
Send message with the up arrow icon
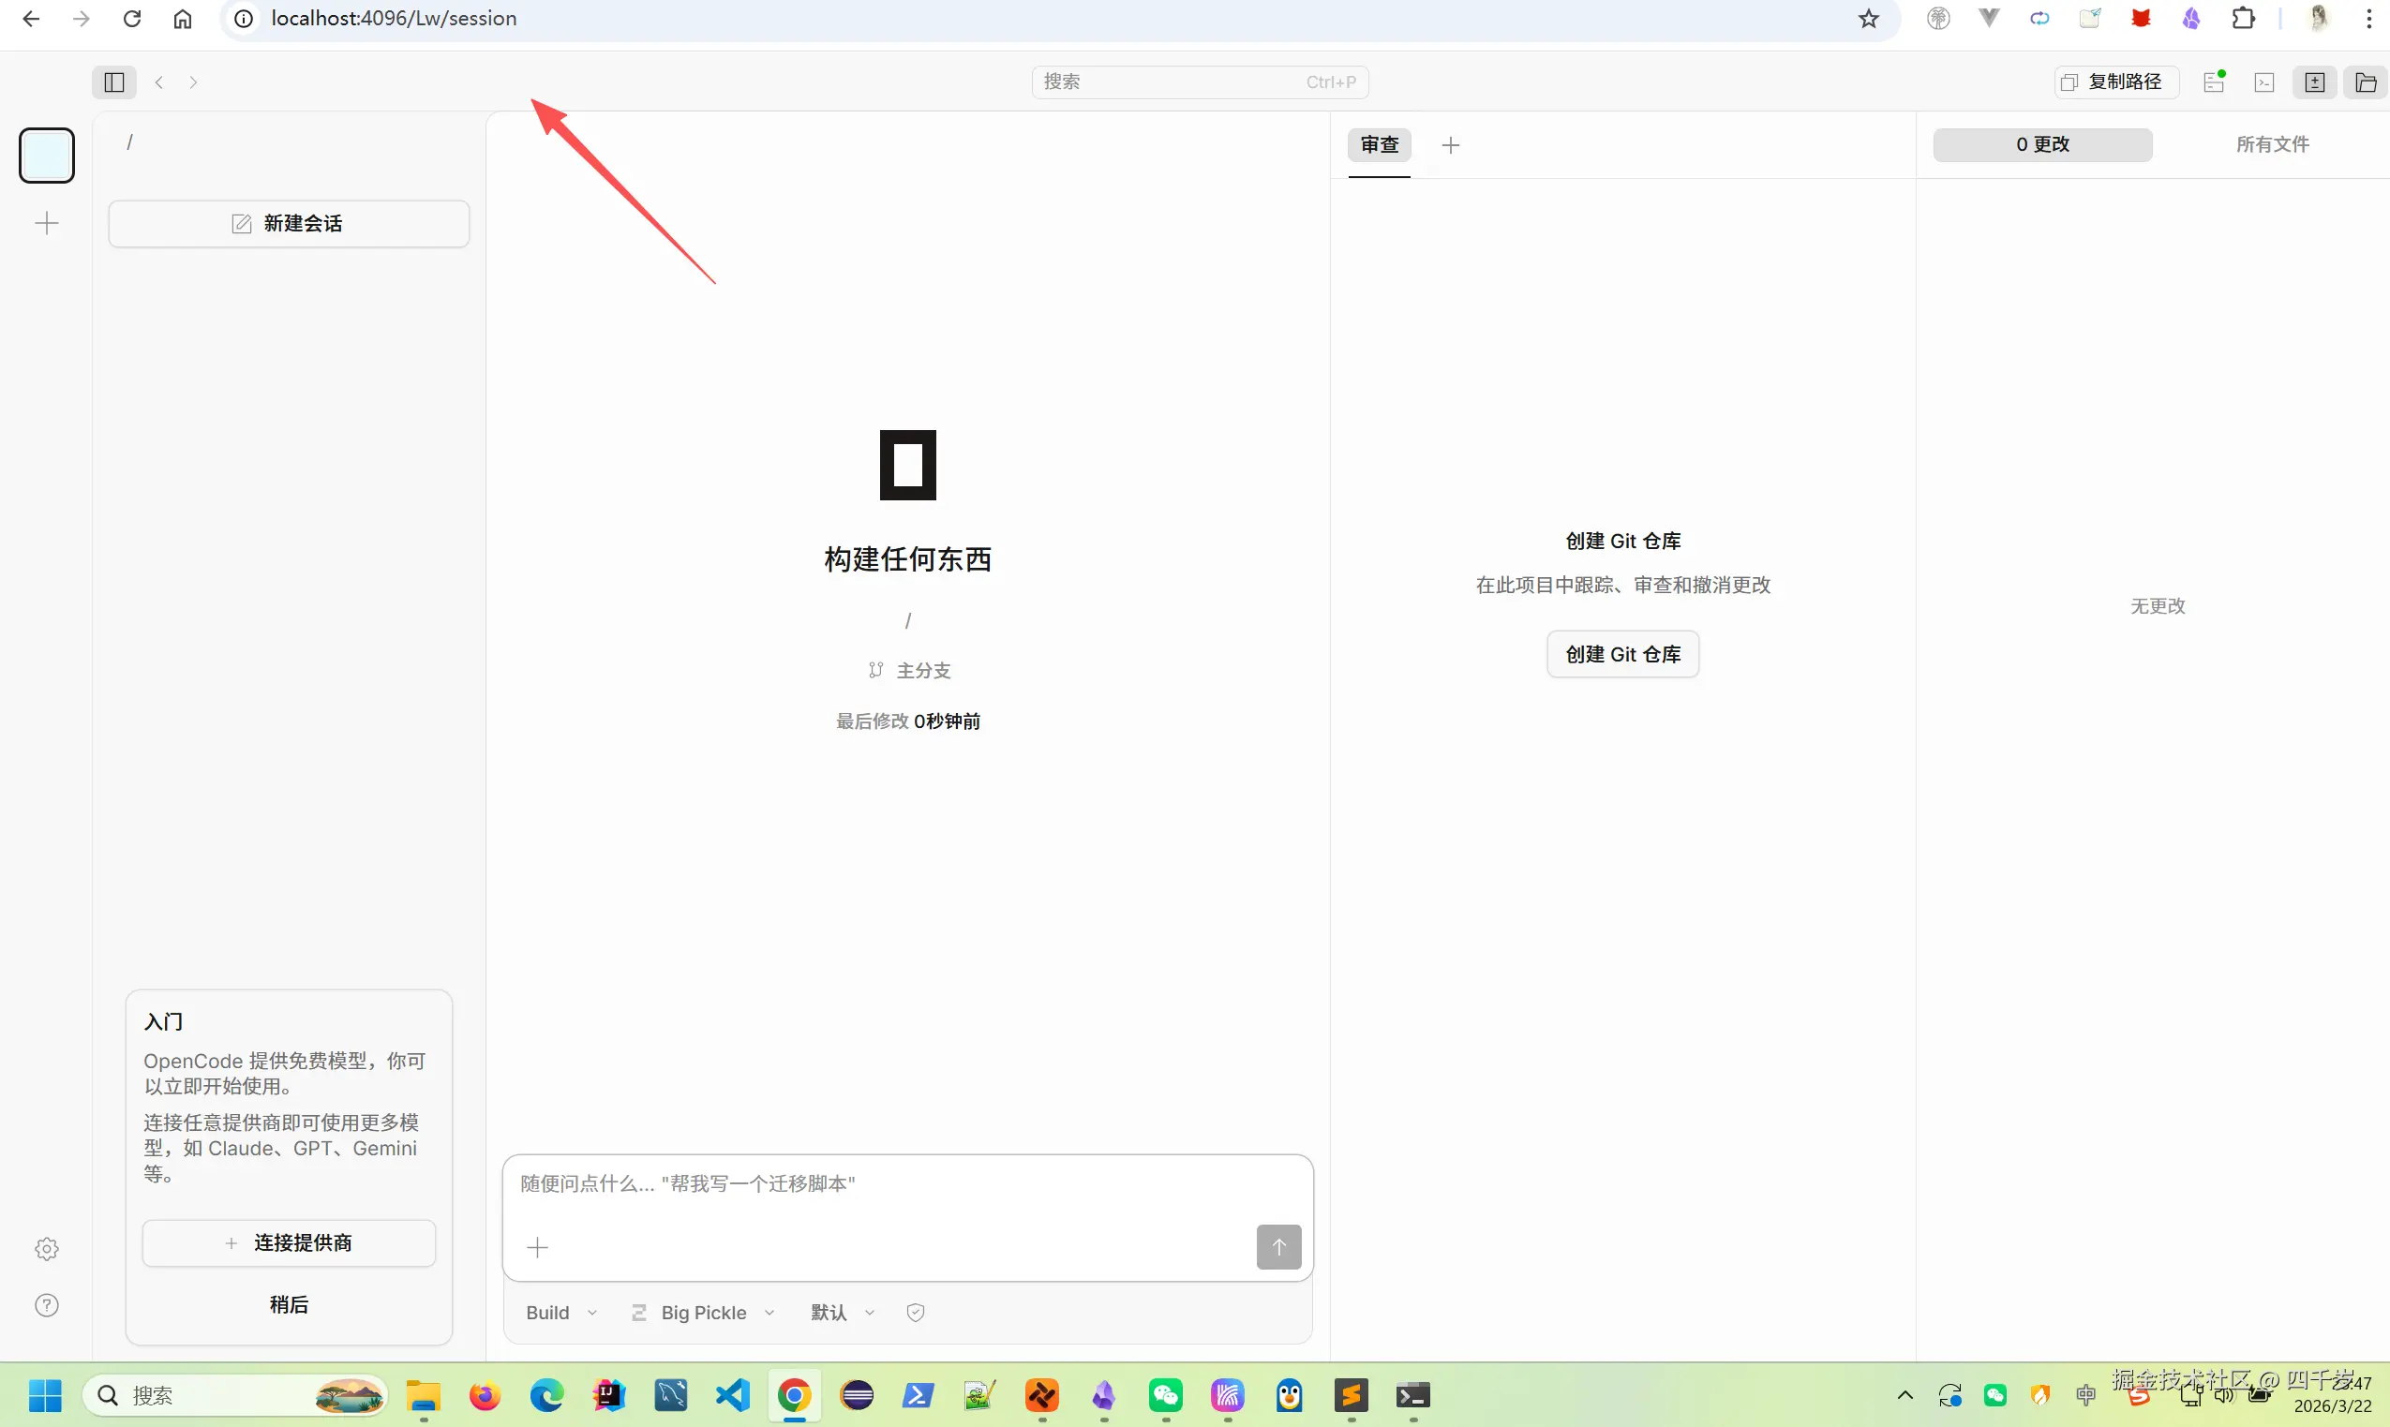coord(1278,1246)
